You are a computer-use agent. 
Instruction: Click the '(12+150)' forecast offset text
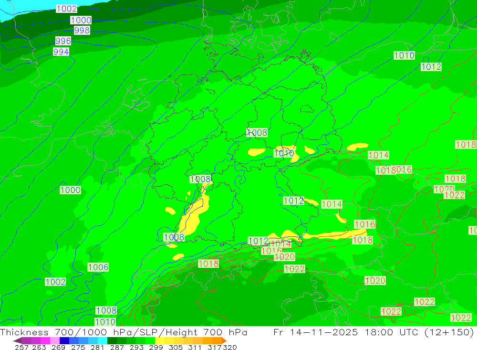click(x=449, y=332)
